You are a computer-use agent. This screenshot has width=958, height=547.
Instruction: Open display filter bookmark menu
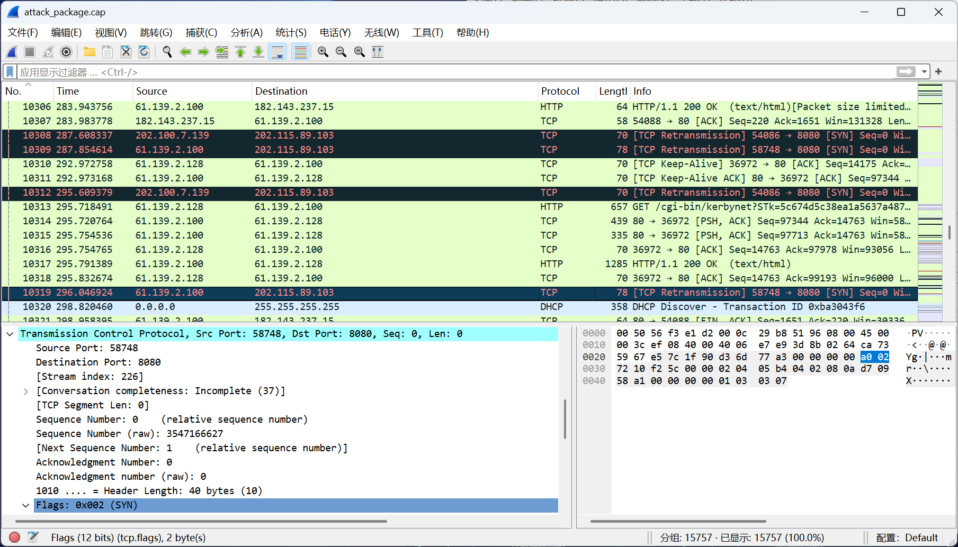pos(10,71)
